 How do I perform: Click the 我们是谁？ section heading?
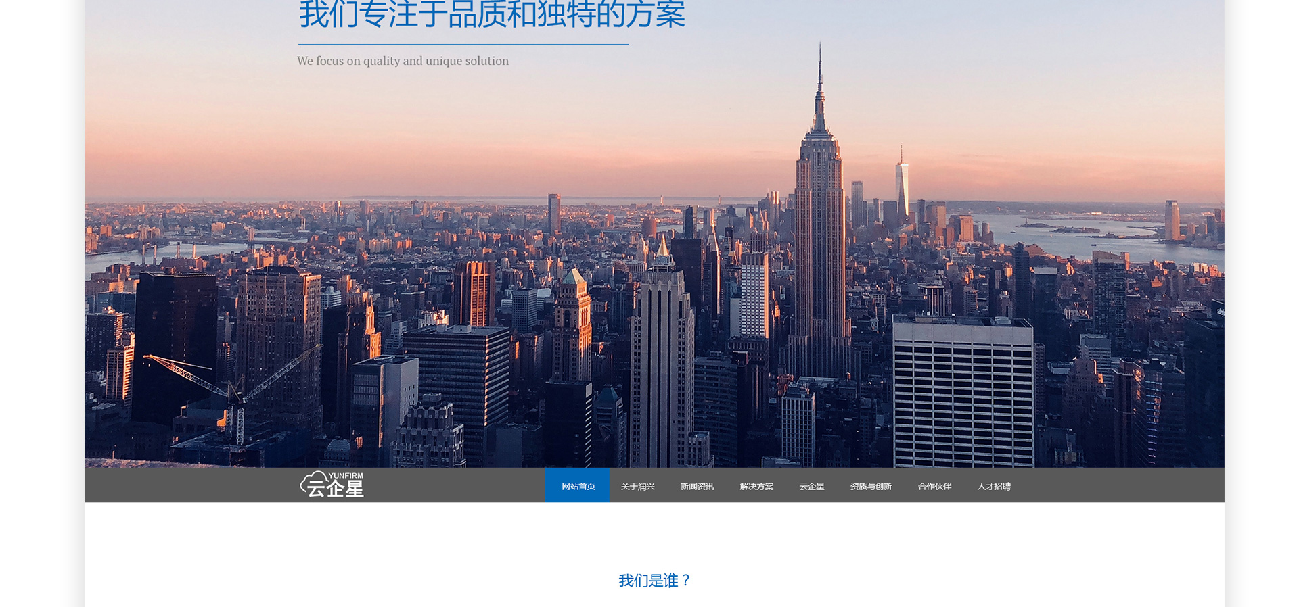coord(654,581)
